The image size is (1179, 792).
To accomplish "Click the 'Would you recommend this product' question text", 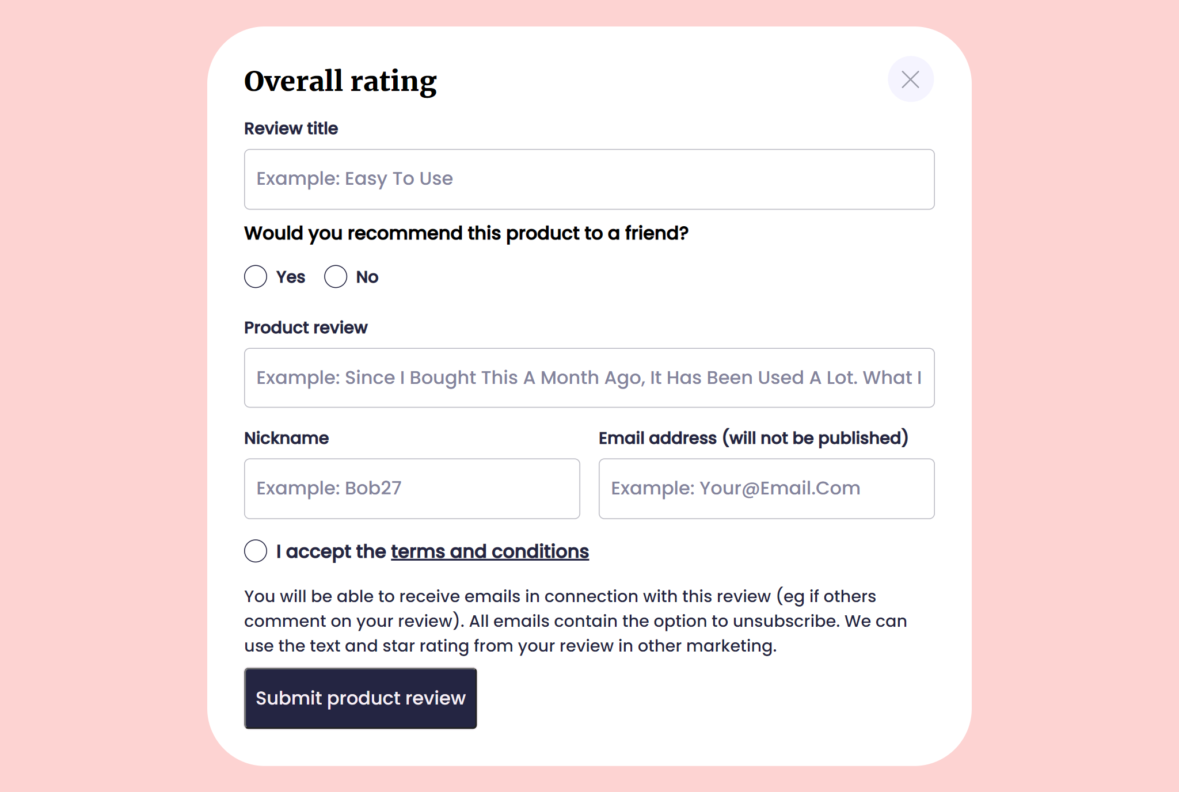I will pyautogui.click(x=466, y=233).
